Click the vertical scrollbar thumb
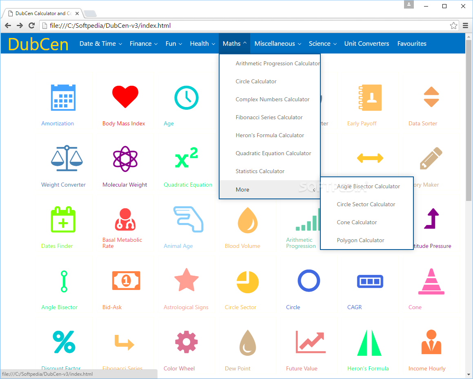The width and height of the screenshot is (473, 379). pos(469,120)
